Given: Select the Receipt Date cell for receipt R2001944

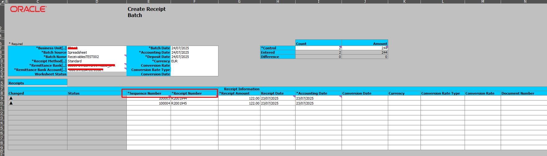Looking at the screenshot, I should 278,98.
